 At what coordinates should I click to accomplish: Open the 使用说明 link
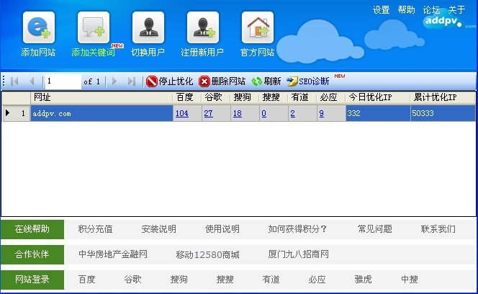point(222,229)
